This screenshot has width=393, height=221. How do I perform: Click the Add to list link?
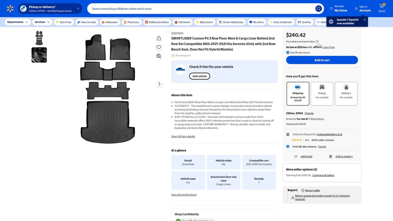pos(306,157)
